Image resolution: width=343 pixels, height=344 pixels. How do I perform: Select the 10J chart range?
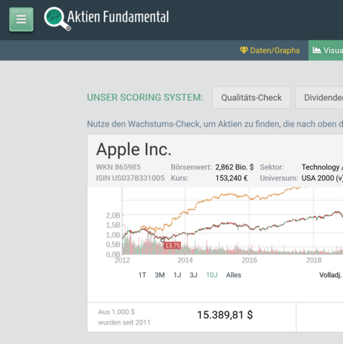(x=212, y=275)
